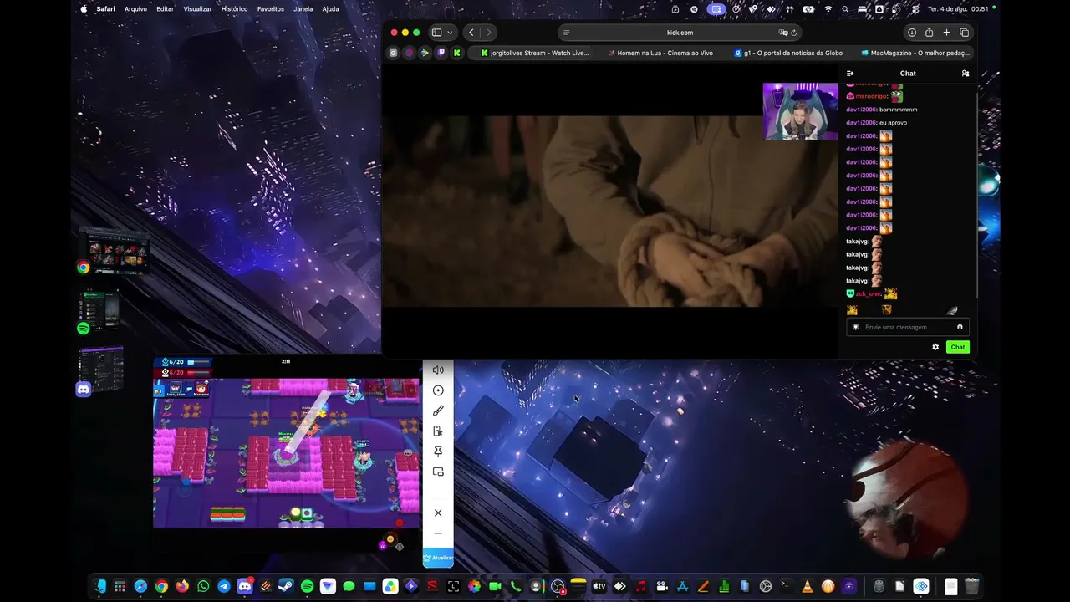1070x602 pixels.
Task: Open the pinned Kick tab
Action: (x=456, y=53)
